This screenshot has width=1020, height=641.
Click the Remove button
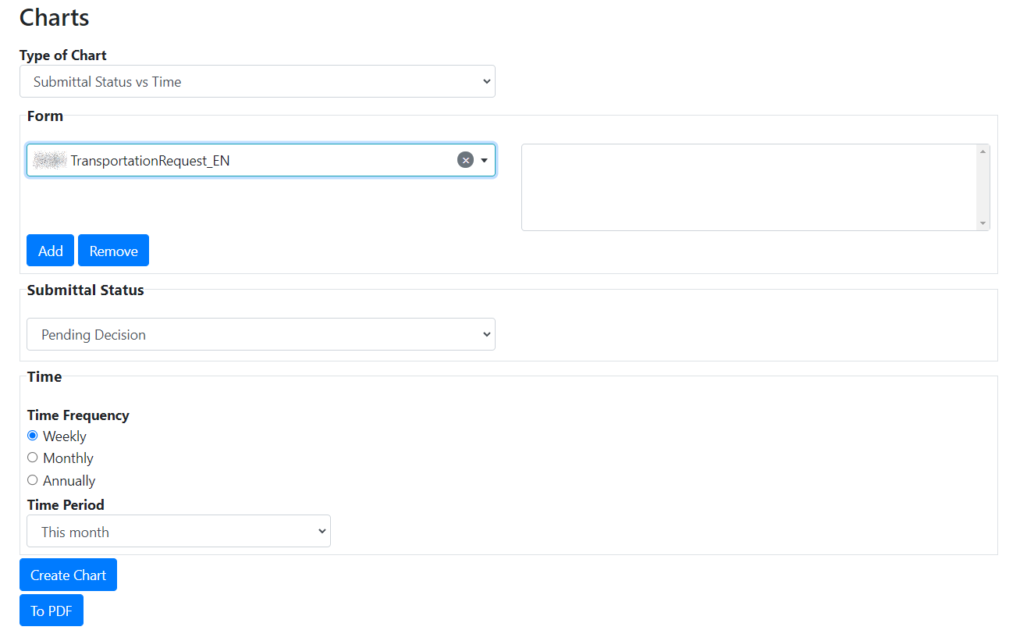point(113,251)
